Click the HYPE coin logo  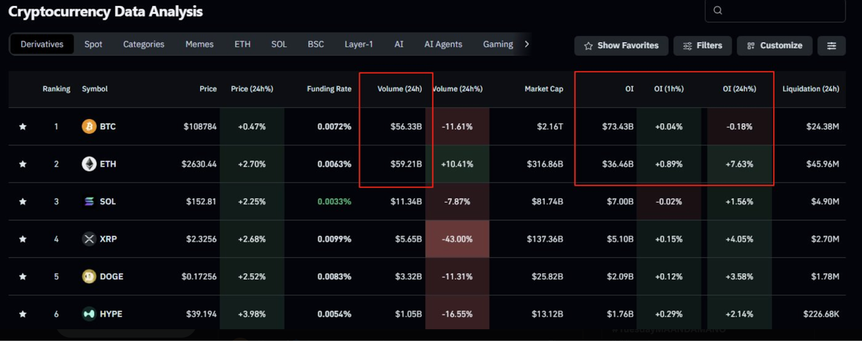point(89,314)
